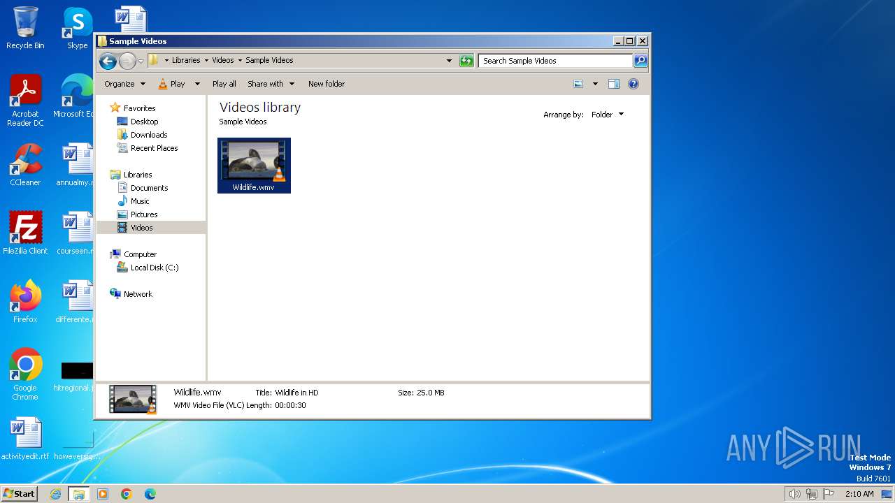Screen dimensions: 895x503
Task: Select Videos in the address breadcrumb
Action: pyautogui.click(x=223, y=60)
